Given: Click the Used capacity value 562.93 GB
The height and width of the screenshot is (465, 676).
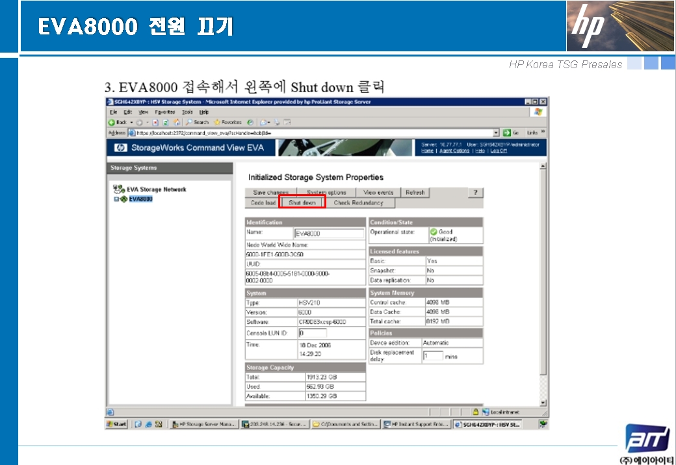Looking at the screenshot, I should click(x=320, y=386).
